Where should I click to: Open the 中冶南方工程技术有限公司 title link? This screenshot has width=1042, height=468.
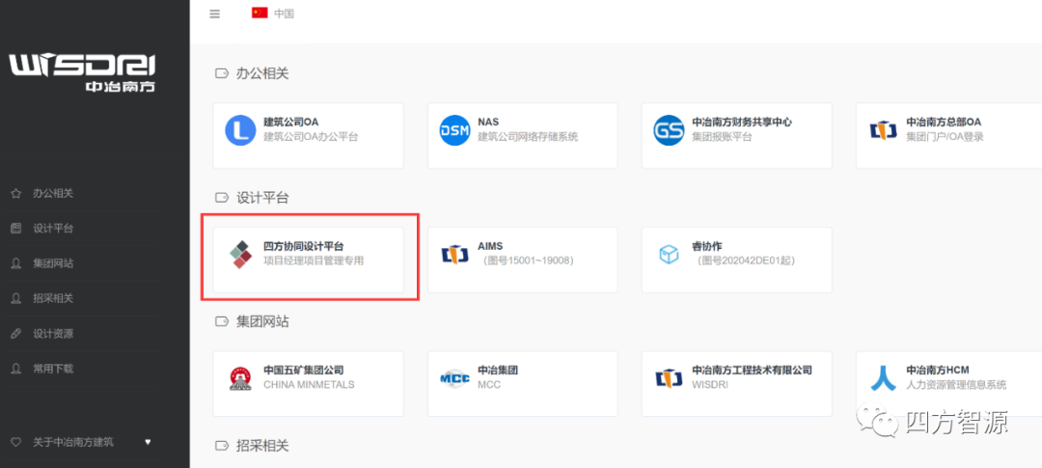point(753,371)
